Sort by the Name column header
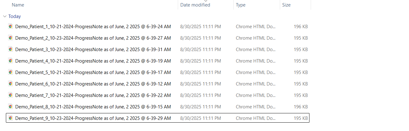The image size is (409, 131). 18,5
